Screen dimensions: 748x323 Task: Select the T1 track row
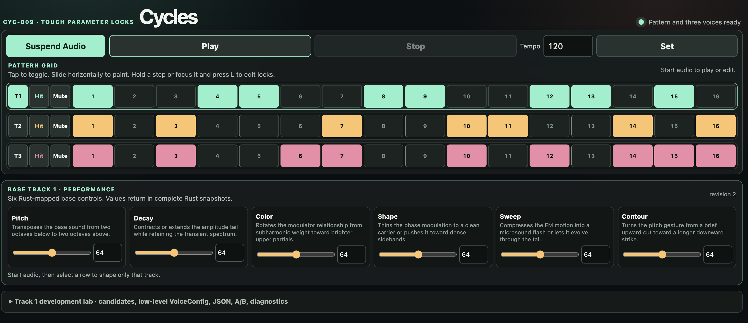click(18, 96)
